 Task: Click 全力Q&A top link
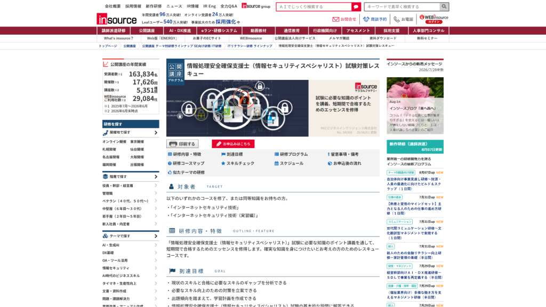pos(228,6)
